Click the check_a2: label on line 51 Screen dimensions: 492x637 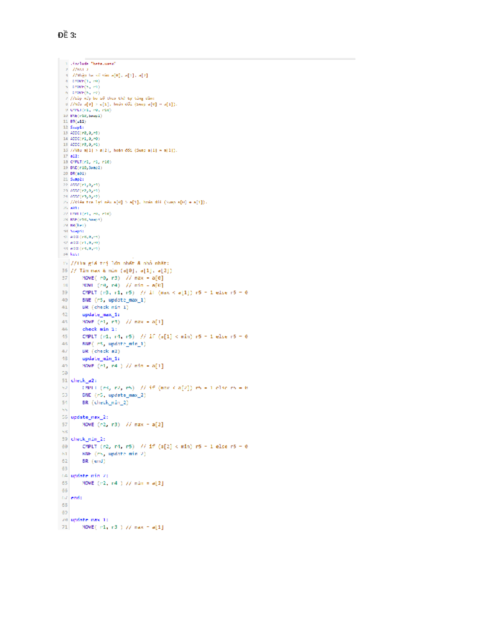84,381
